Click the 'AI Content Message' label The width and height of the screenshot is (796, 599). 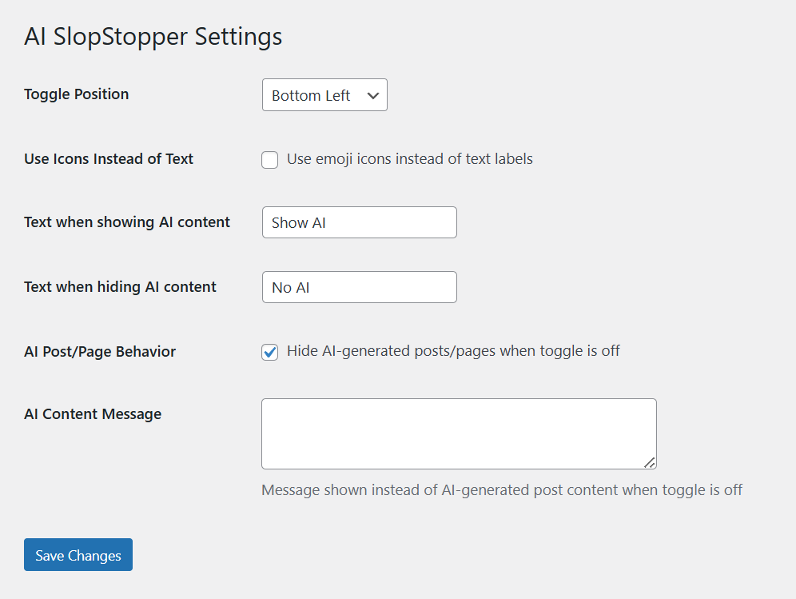click(x=93, y=414)
